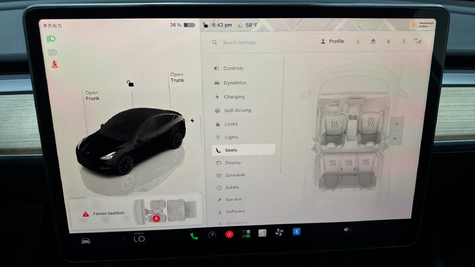Open the driver Profile menu

[332, 41]
